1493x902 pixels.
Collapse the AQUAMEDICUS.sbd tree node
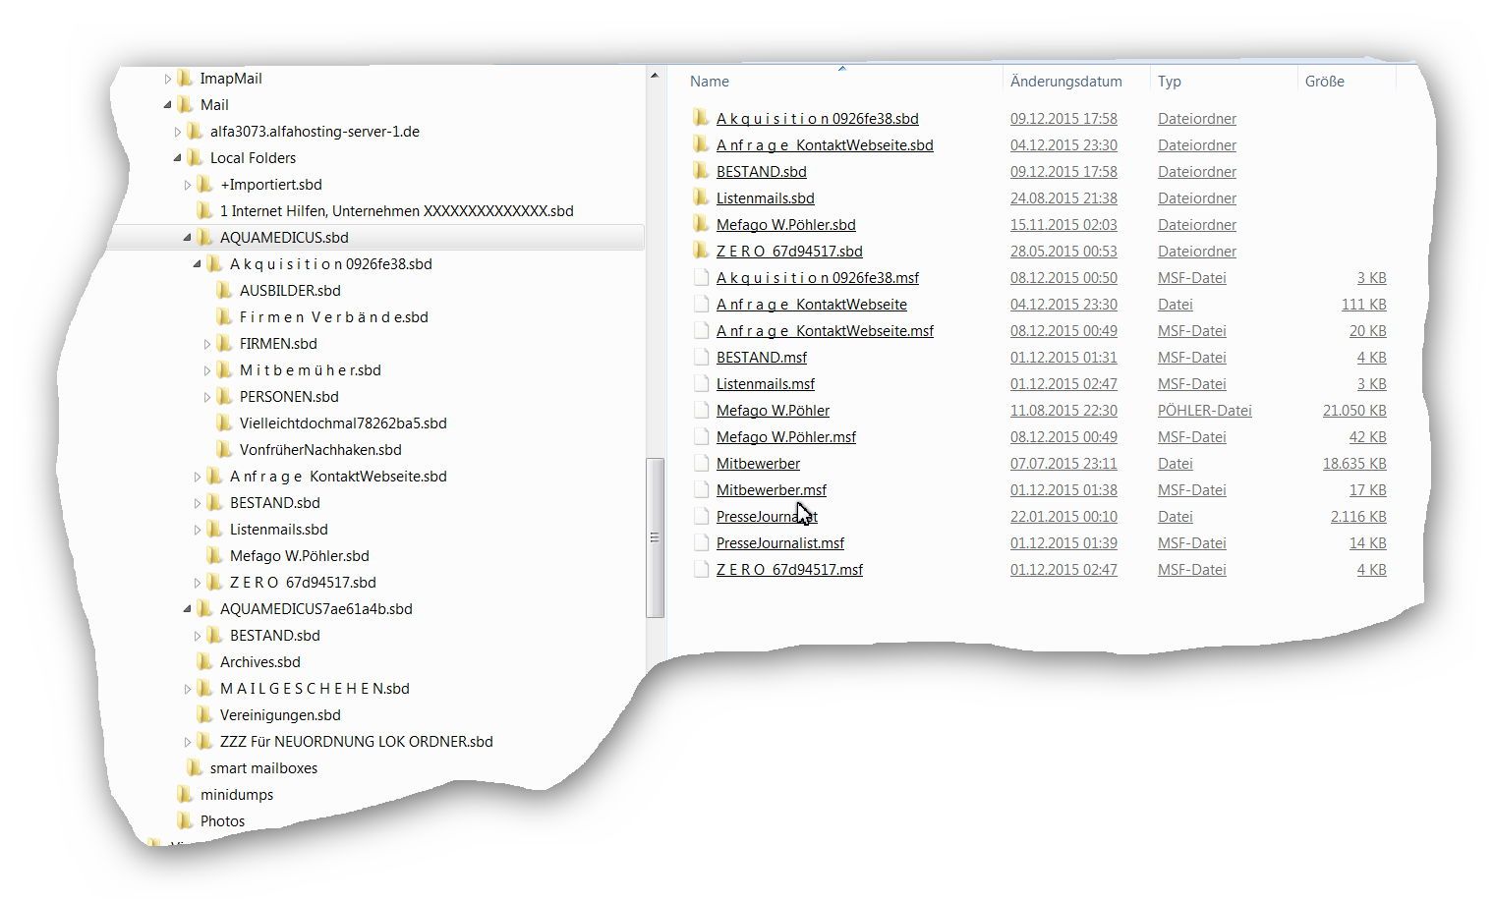[x=187, y=238]
